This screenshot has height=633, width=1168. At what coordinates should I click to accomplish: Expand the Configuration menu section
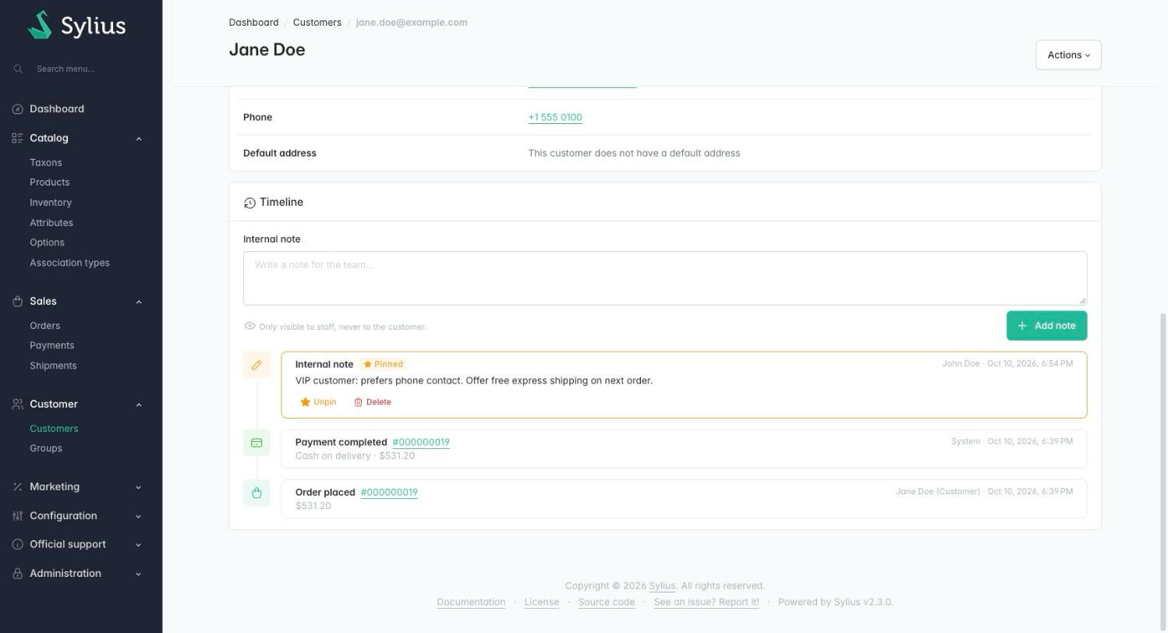pyautogui.click(x=139, y=516)
